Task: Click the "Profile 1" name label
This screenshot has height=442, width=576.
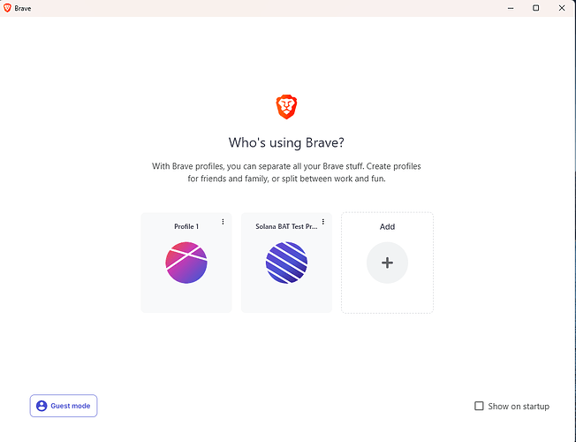Action: [x=186, y=227]
